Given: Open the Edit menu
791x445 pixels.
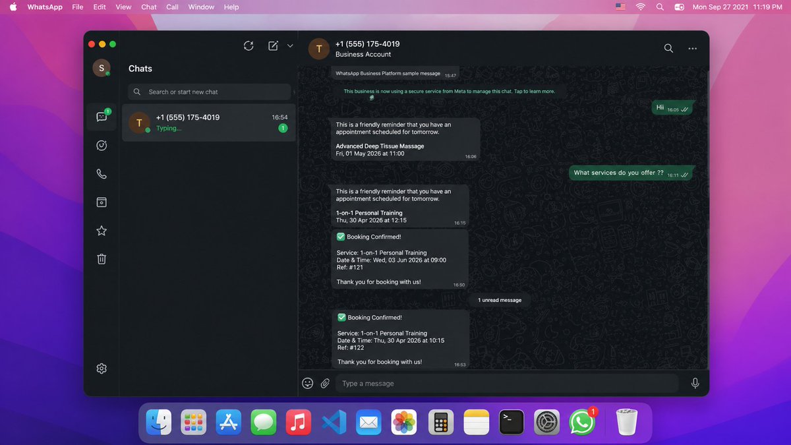Looking at the screenshot, I should click(100, 7).
